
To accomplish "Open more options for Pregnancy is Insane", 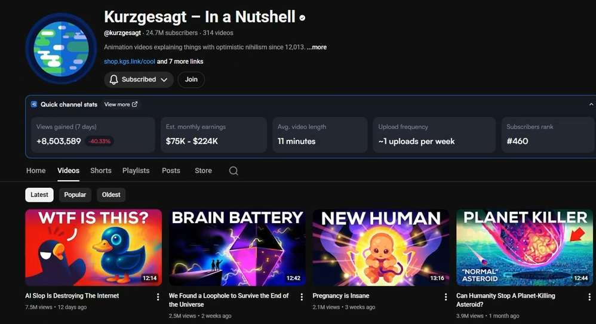I will click(446, 297).
